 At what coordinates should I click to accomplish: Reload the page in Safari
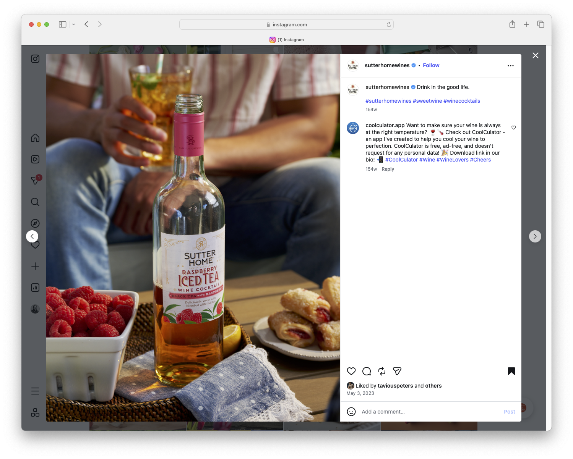389,24
